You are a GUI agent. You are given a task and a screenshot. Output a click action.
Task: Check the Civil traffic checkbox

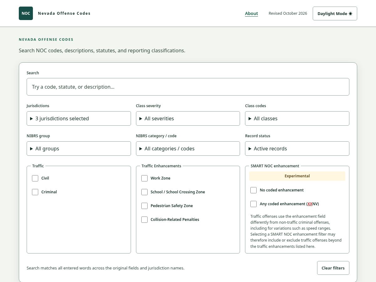pyautogui.click(x=35, y=178)
